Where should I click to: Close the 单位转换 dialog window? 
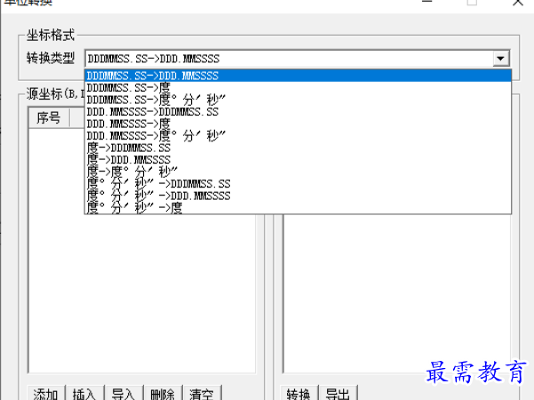[518, 3]
